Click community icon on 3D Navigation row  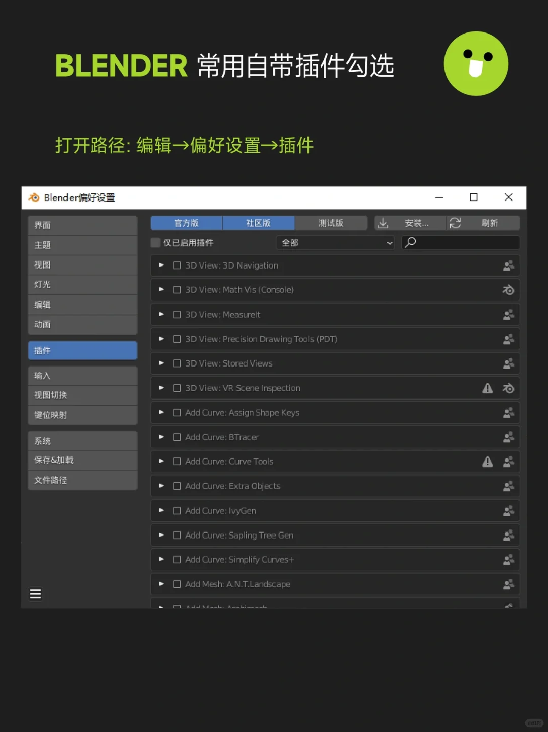click(x=508, y=265)
